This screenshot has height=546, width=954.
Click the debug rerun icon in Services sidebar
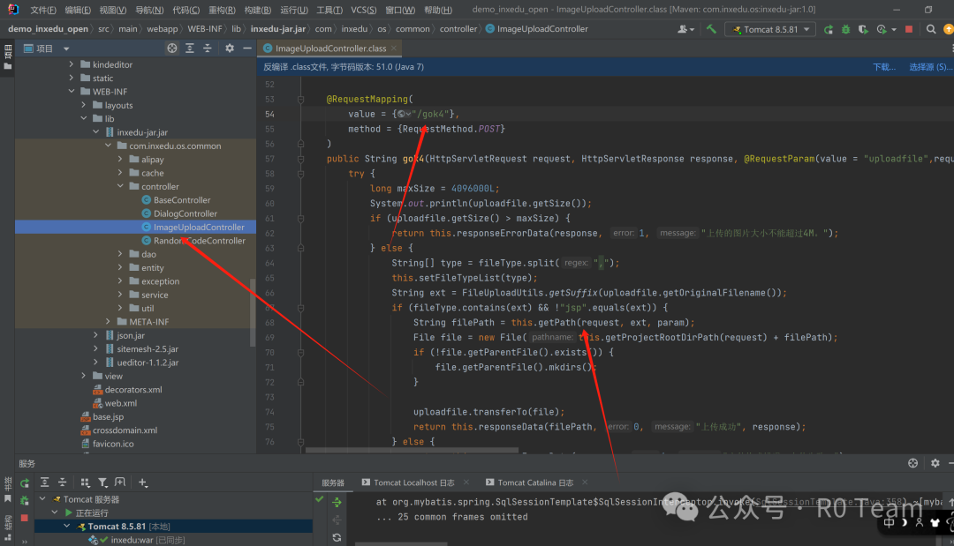(x=25, y=501)
